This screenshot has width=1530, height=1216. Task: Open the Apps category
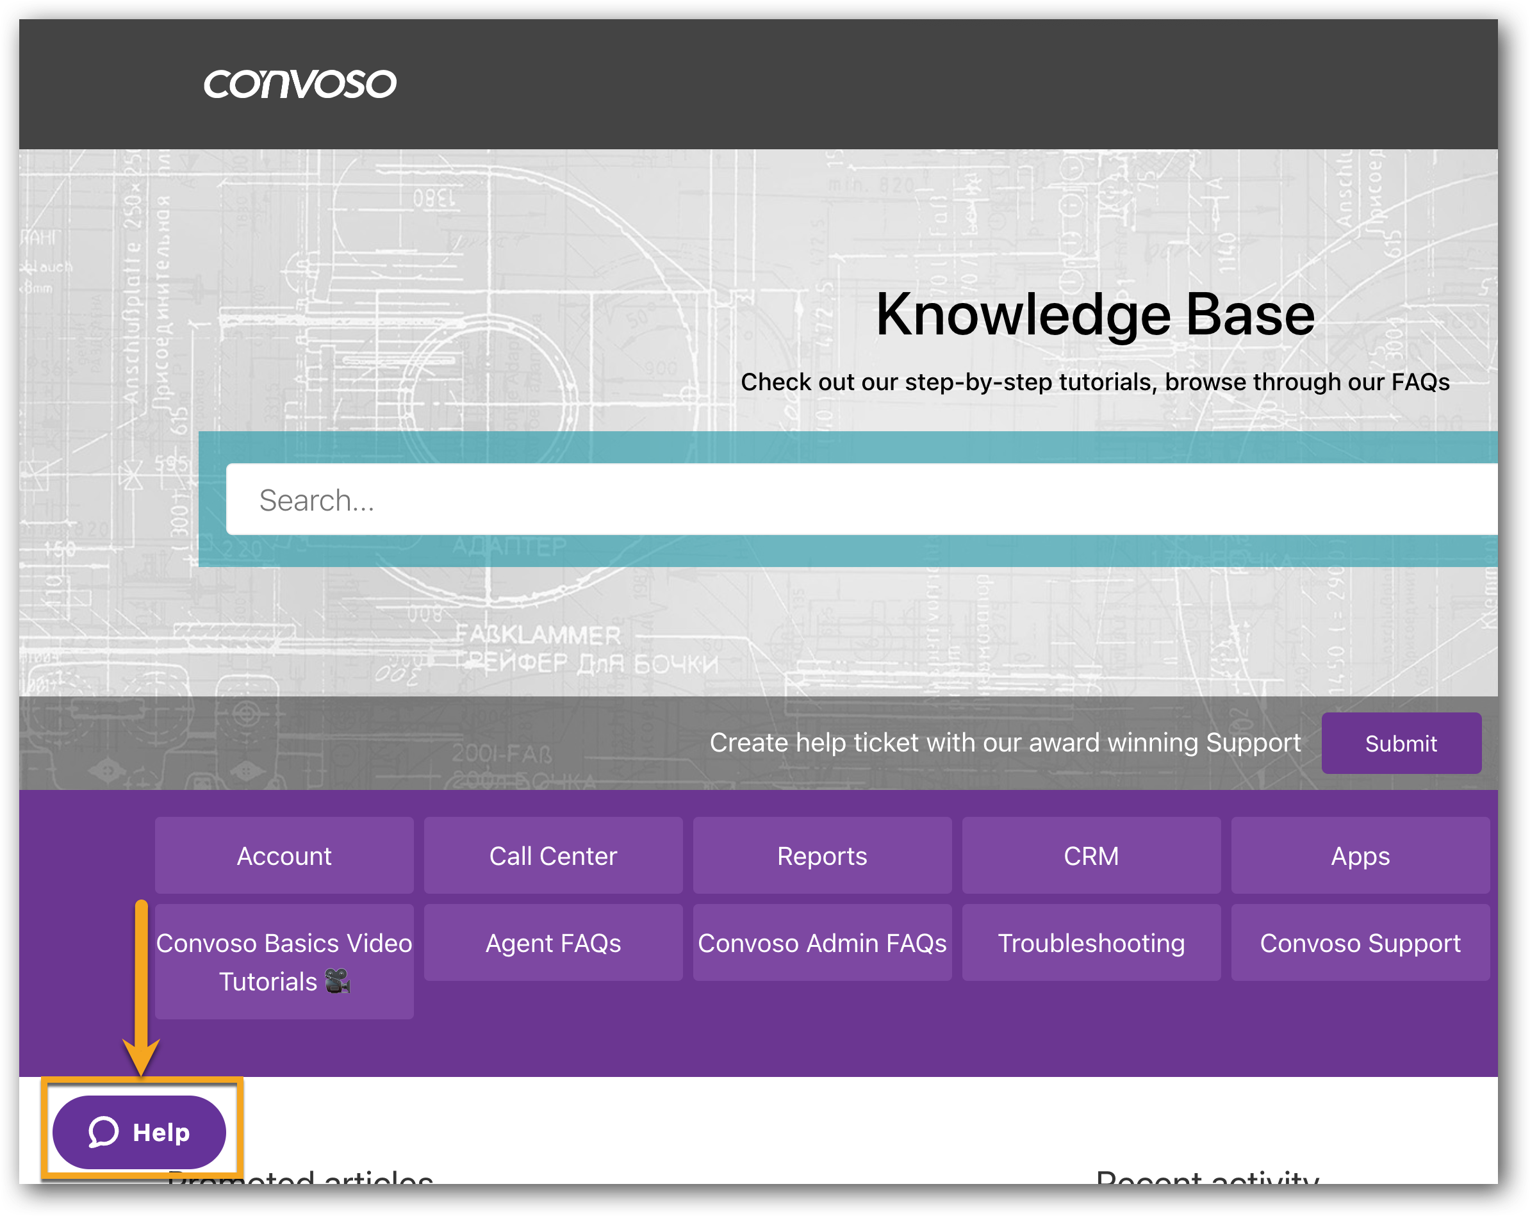[x=1360, y=855]
